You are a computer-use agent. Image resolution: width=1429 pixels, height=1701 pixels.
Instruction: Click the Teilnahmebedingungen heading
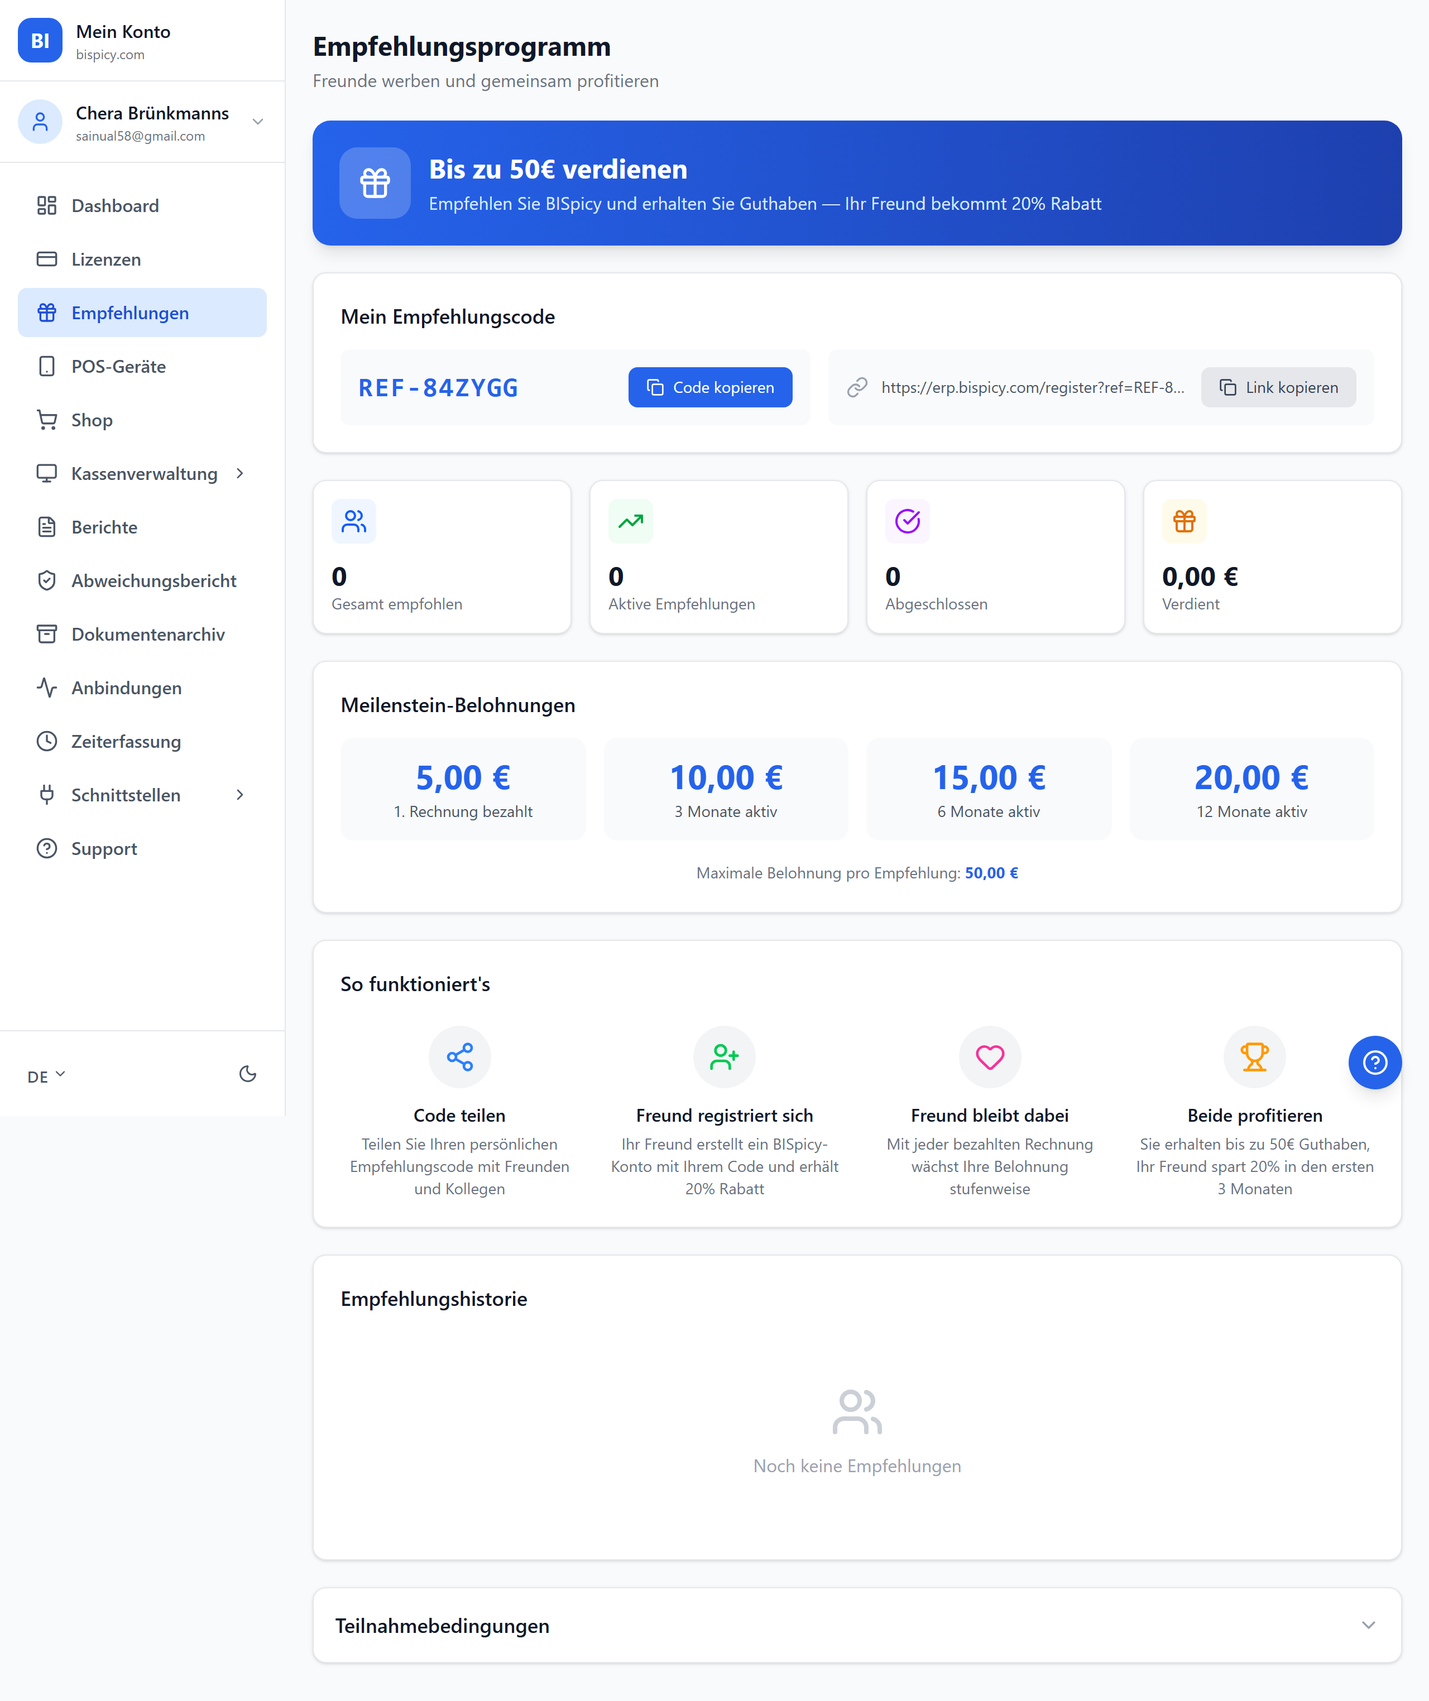(442, 1626)
